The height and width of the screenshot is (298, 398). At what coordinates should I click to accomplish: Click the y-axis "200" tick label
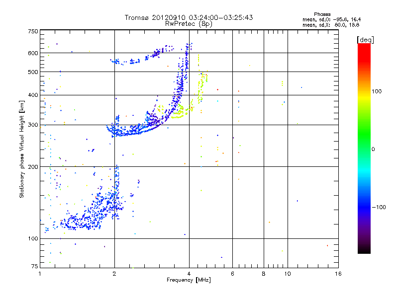pos(33,167)
